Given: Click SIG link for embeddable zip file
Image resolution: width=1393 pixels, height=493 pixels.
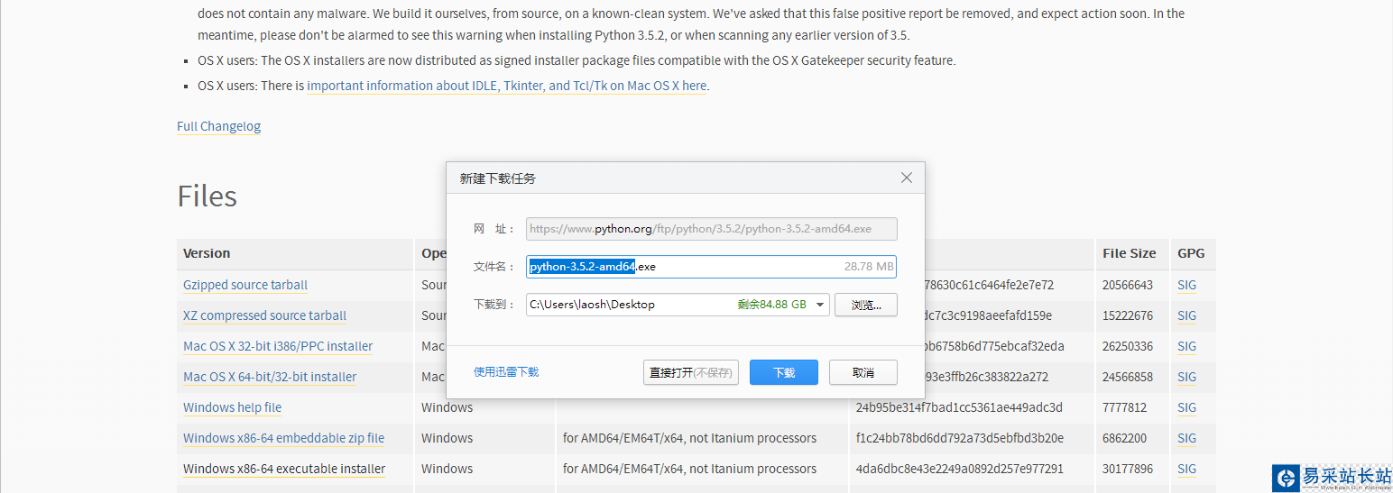Looking at the screenshot, I should click(1186, 438).
